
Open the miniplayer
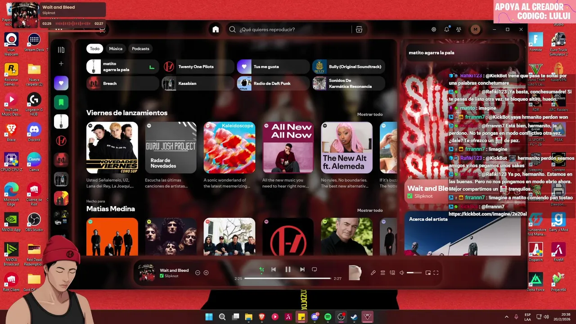[x=428, y=273]
